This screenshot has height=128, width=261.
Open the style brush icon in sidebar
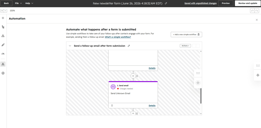pos(3,45)
